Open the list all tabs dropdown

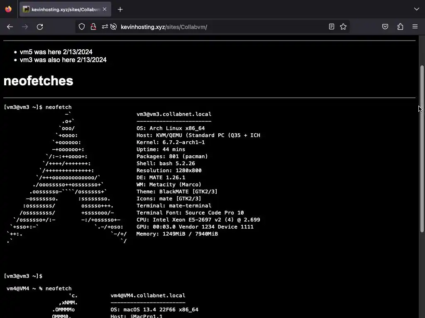click(x=417, y=9)
